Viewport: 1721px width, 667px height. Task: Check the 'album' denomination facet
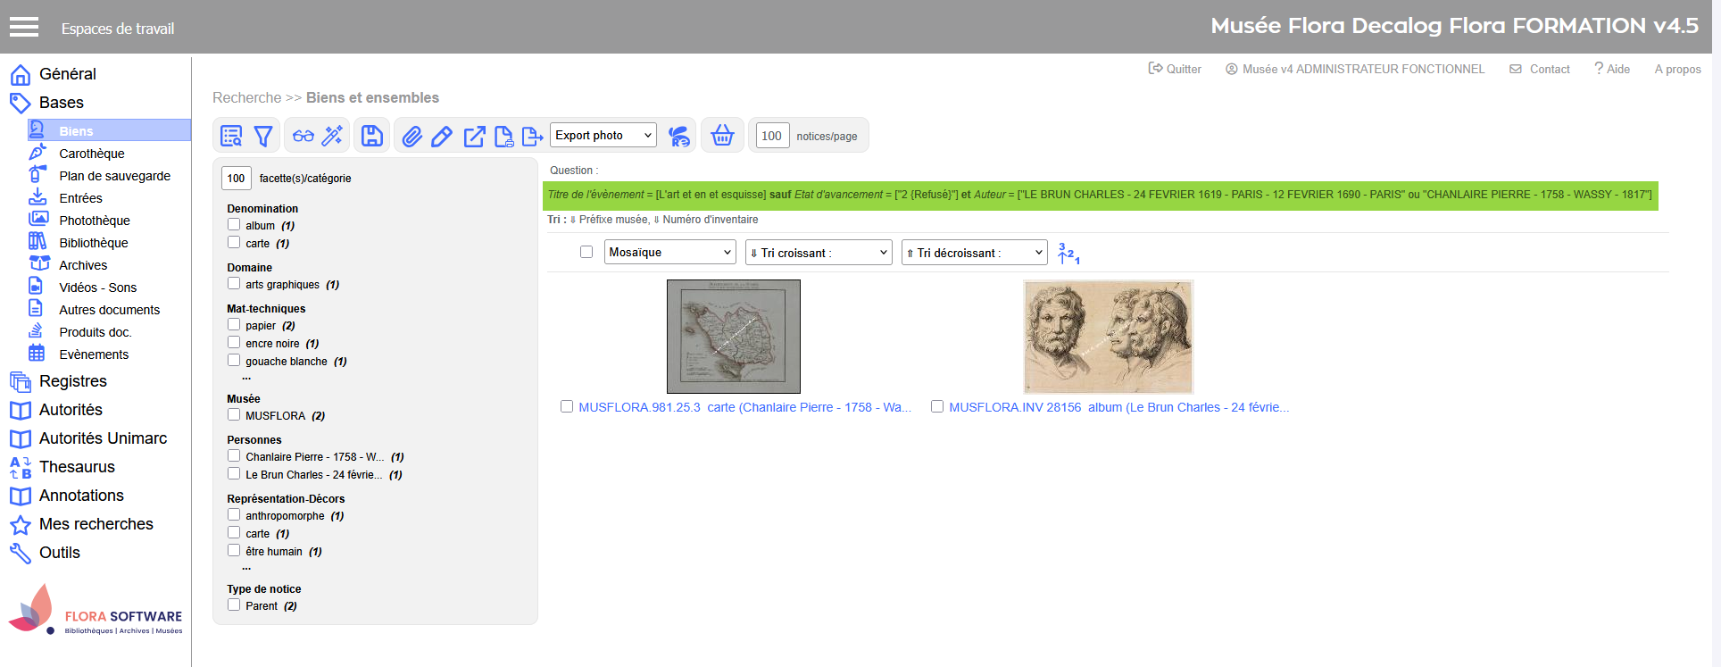pos(234,225)
